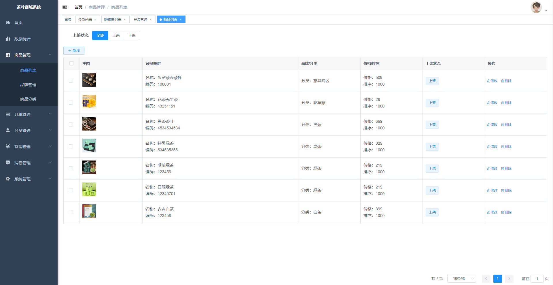
Task: Filter by 下架 status button
Action: [x=132, y=35]
